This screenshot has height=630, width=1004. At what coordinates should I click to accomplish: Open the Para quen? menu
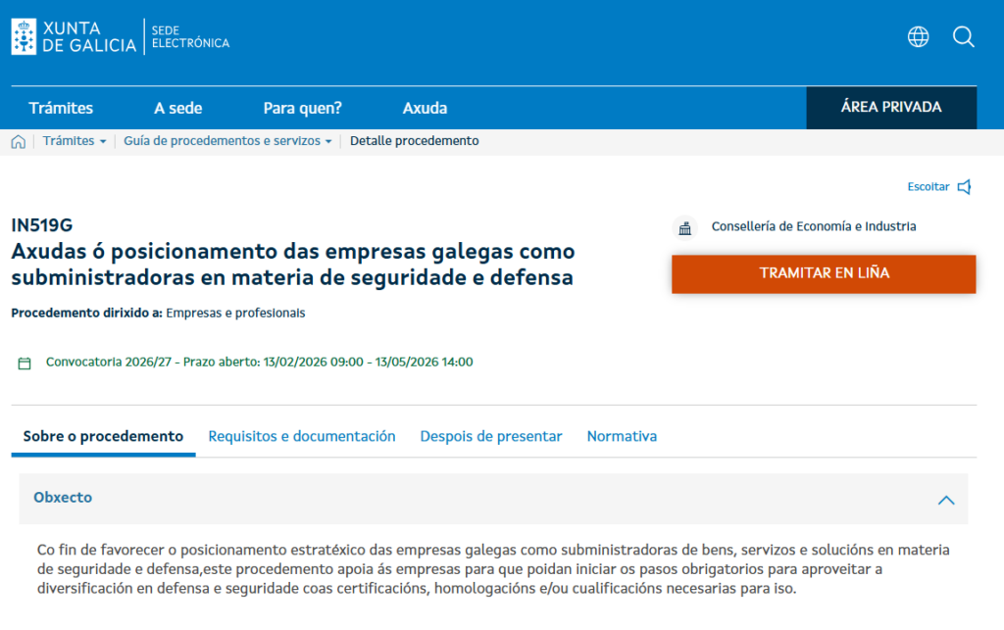tap(302, 108)
